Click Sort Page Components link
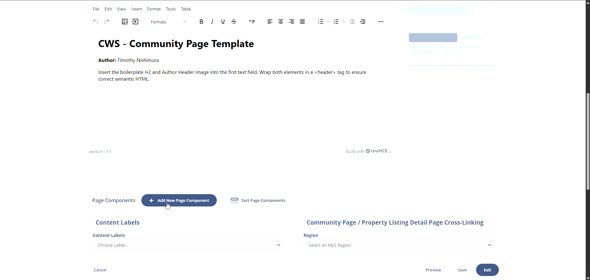This screenshot has height=280, width=590. click(x=263, y=201)
